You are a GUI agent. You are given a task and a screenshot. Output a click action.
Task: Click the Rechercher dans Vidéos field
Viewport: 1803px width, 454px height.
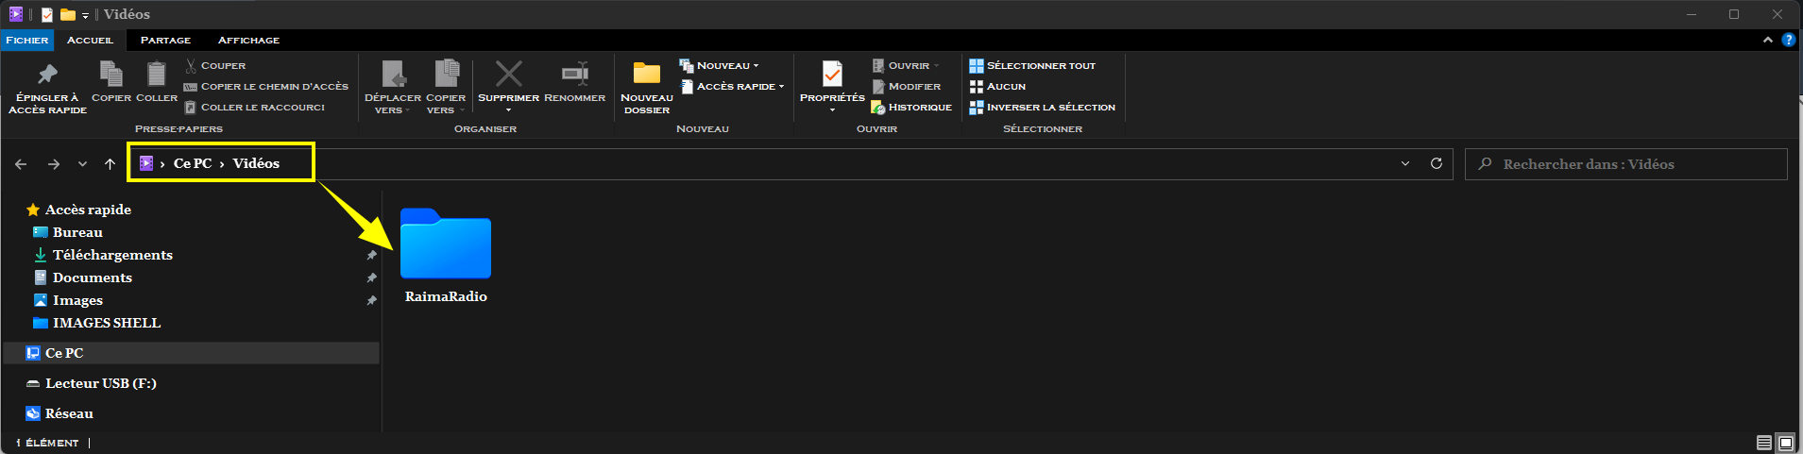pos(1626,164)
